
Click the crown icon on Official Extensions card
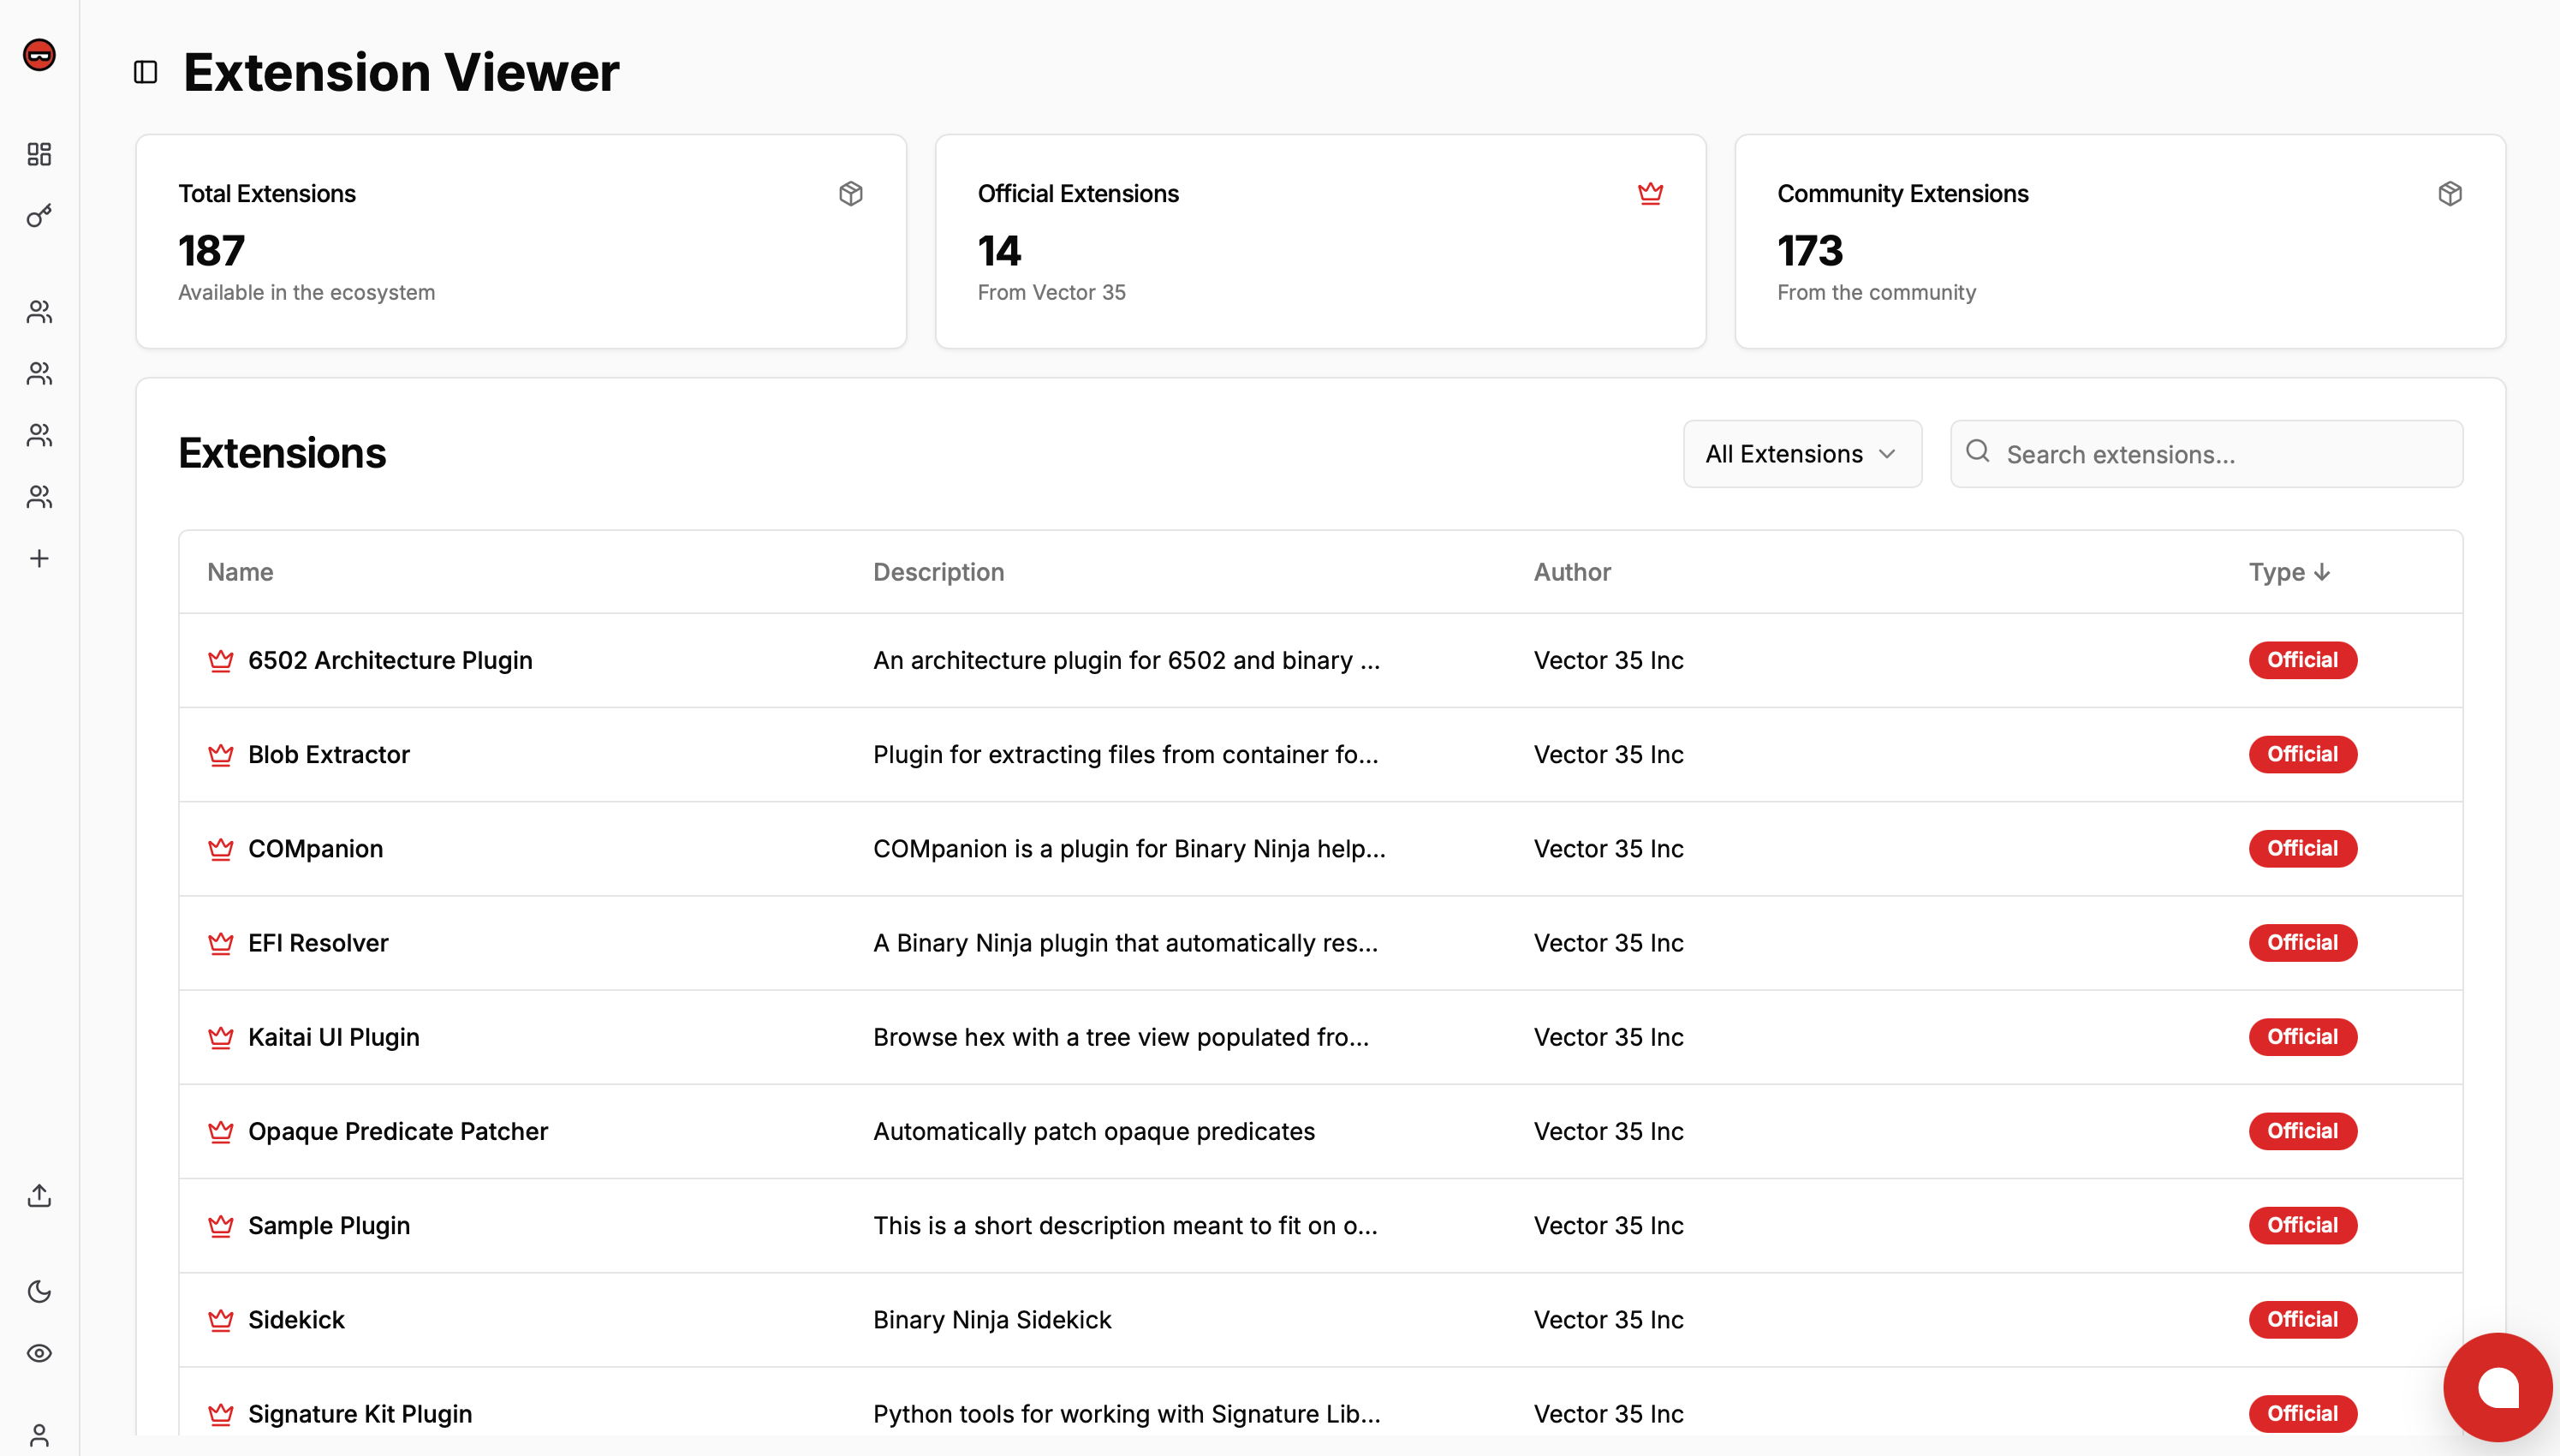point(1652,193)
